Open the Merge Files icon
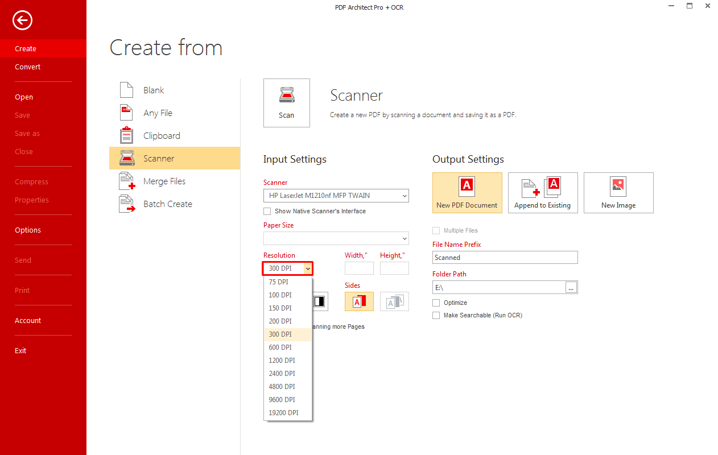This screenshot has width=718, height=455. click(127, 181)
